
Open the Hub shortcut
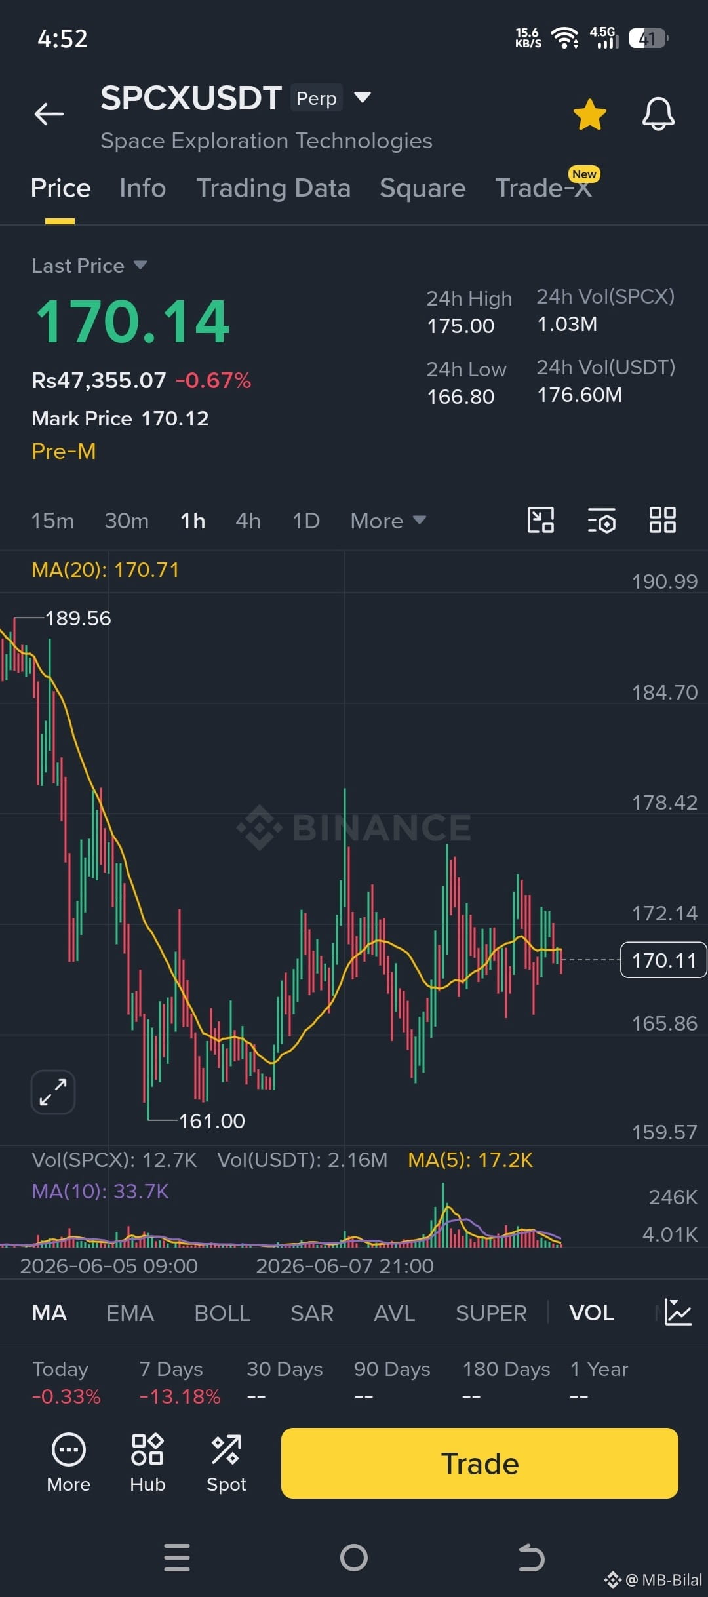pos(147,1463)
